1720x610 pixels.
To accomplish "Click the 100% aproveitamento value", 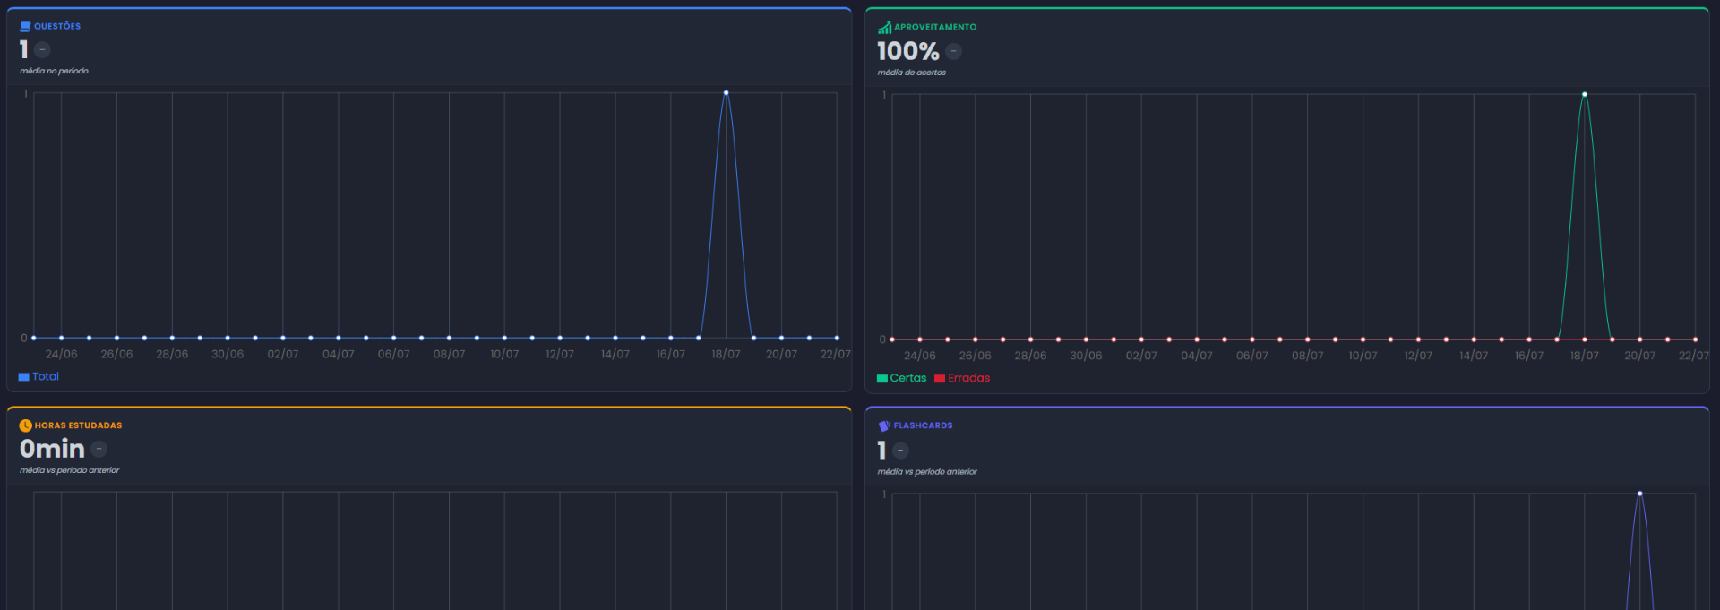I will 908,52.
